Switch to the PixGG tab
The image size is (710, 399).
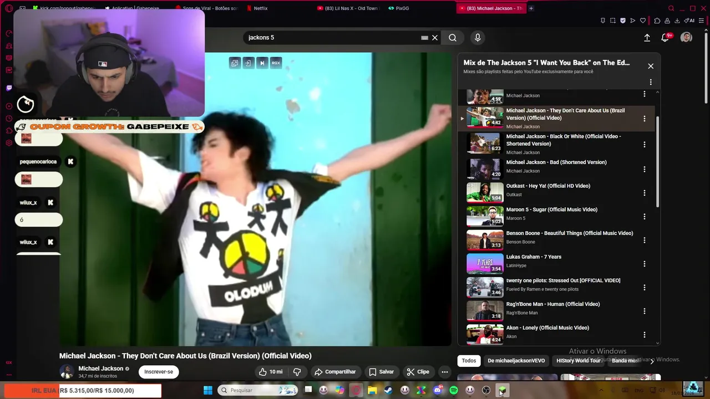click(x=402, y=8)
